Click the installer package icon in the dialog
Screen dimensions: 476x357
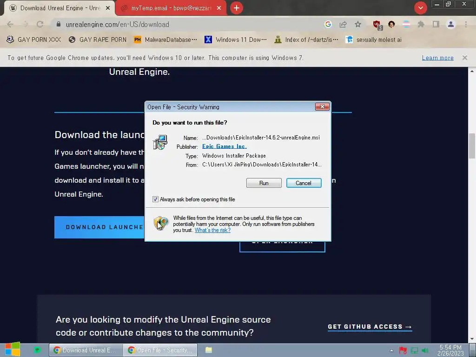point(160,142)
